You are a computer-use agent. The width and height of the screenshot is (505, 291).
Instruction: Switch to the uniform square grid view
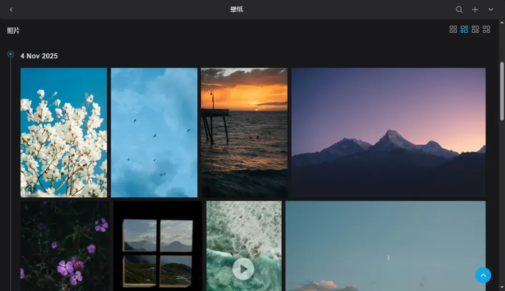[x=453, y=29]
